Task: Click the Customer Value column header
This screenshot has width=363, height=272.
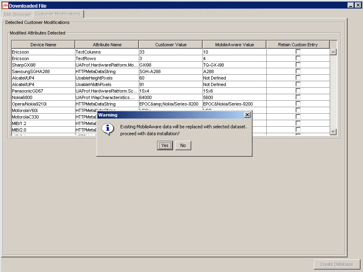Action: coord(171,45)
